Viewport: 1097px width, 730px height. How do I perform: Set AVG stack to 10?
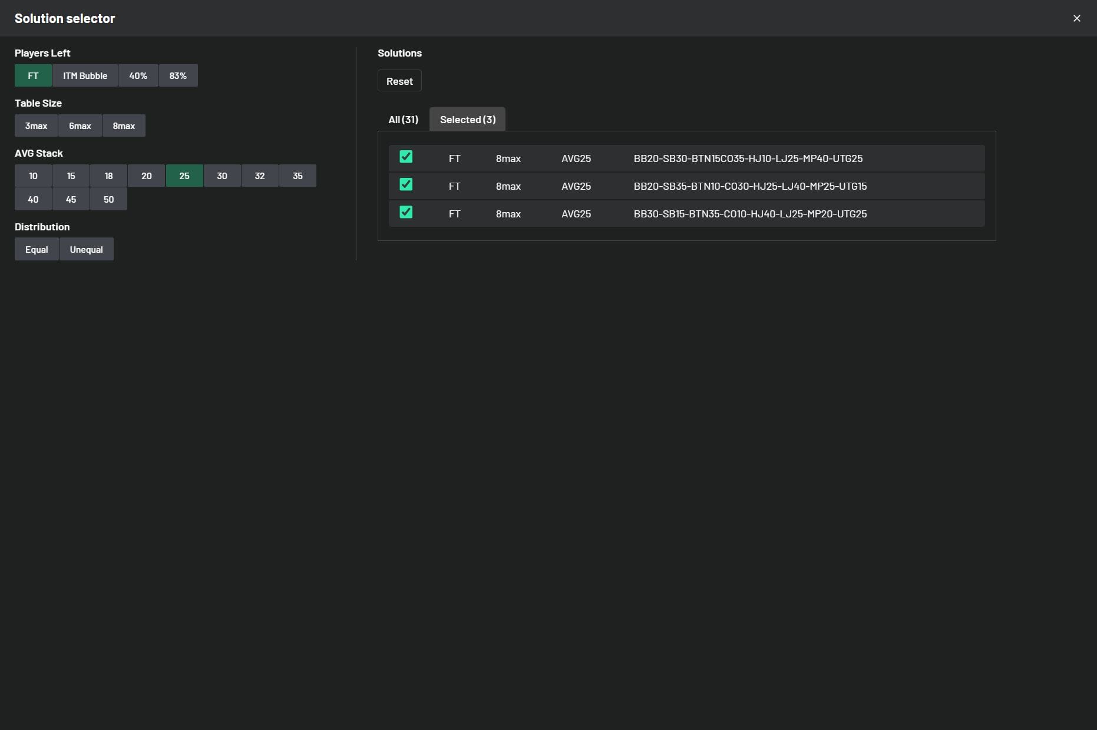point(33,176)
